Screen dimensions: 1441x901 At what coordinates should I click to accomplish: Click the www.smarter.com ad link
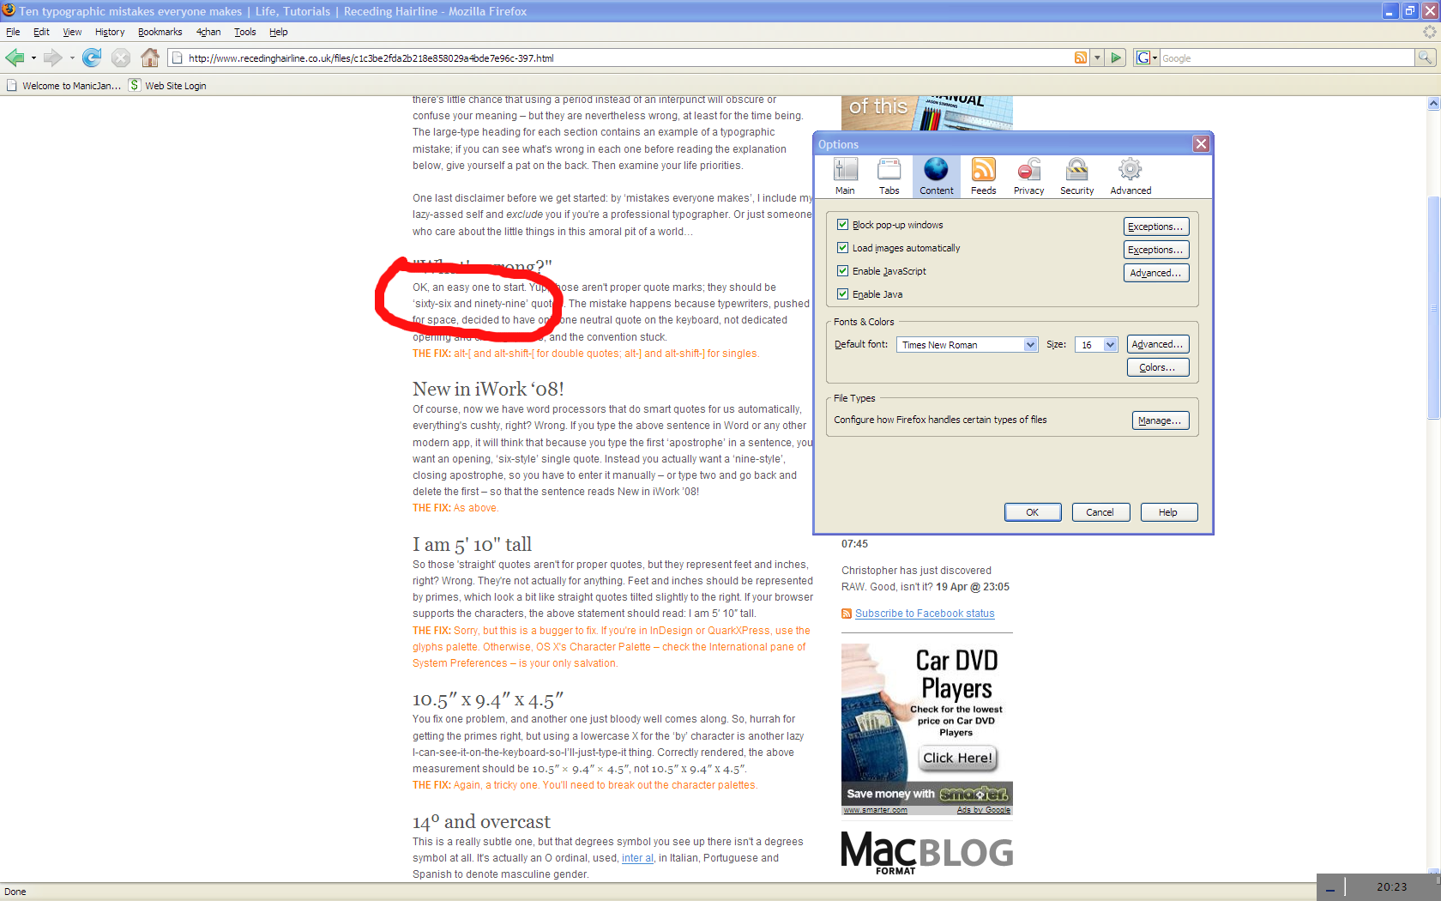coord(875,810)
